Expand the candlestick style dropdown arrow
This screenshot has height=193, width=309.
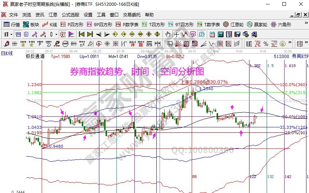(x=56, y=34)
